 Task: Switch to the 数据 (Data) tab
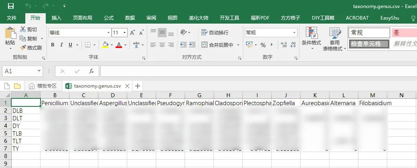[130, 18]
